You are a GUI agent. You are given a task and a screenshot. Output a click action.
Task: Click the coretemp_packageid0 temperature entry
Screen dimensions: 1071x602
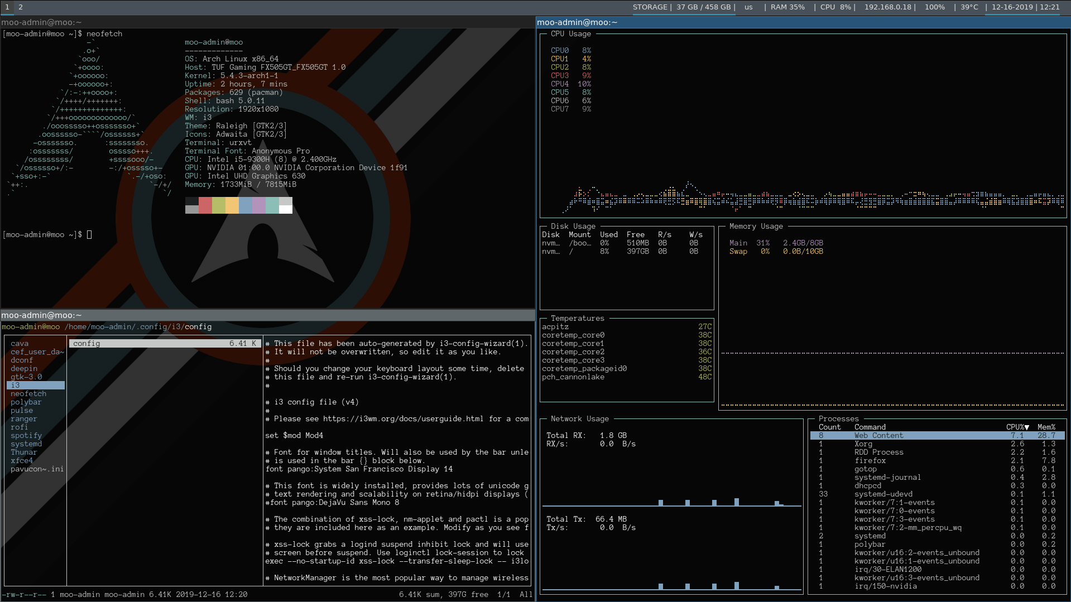coord(627,369)
